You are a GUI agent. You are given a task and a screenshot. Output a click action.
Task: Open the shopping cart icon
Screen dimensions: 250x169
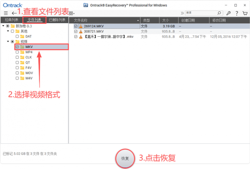[x=245, y=13]
